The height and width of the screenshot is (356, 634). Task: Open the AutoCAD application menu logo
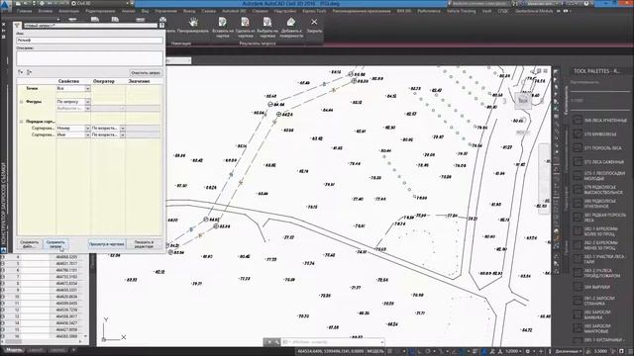(5, 5)
